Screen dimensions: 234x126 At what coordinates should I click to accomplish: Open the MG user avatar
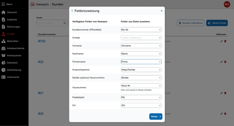tap(227, 4)
